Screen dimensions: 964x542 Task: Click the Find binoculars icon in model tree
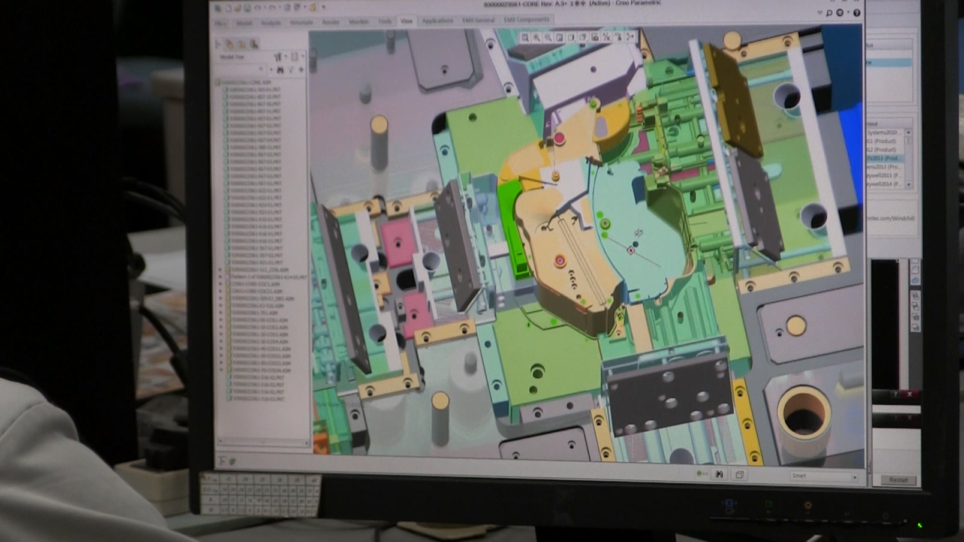[280, 70]
